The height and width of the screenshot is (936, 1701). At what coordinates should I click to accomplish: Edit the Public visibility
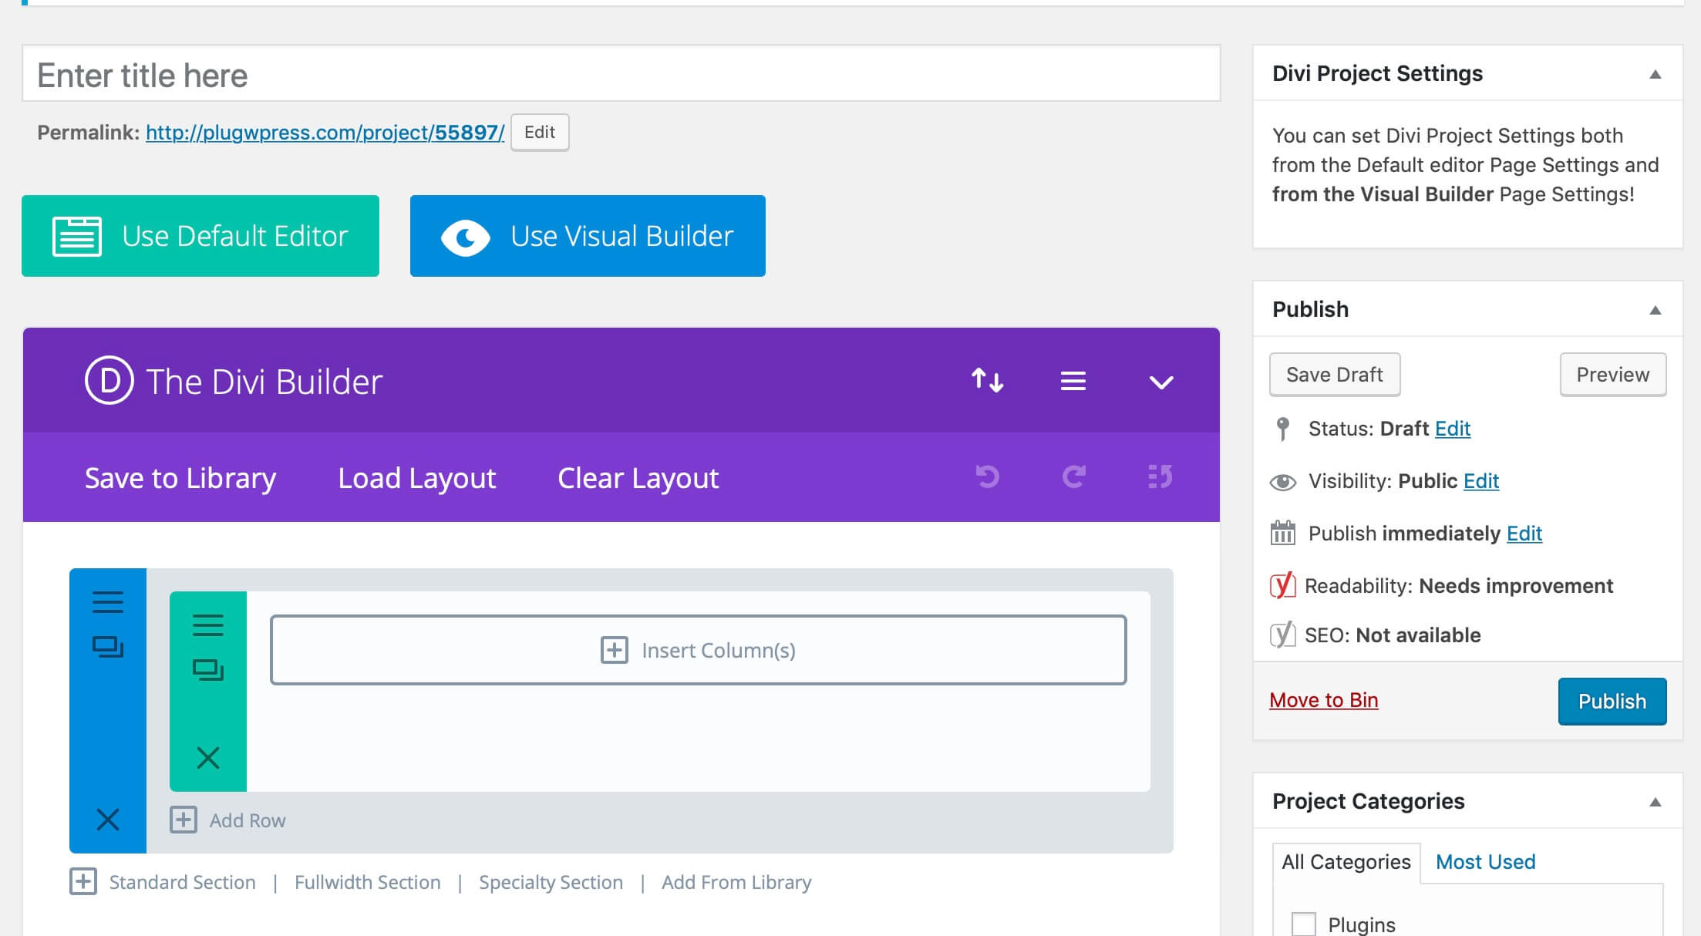click(x=1481, y=481)
